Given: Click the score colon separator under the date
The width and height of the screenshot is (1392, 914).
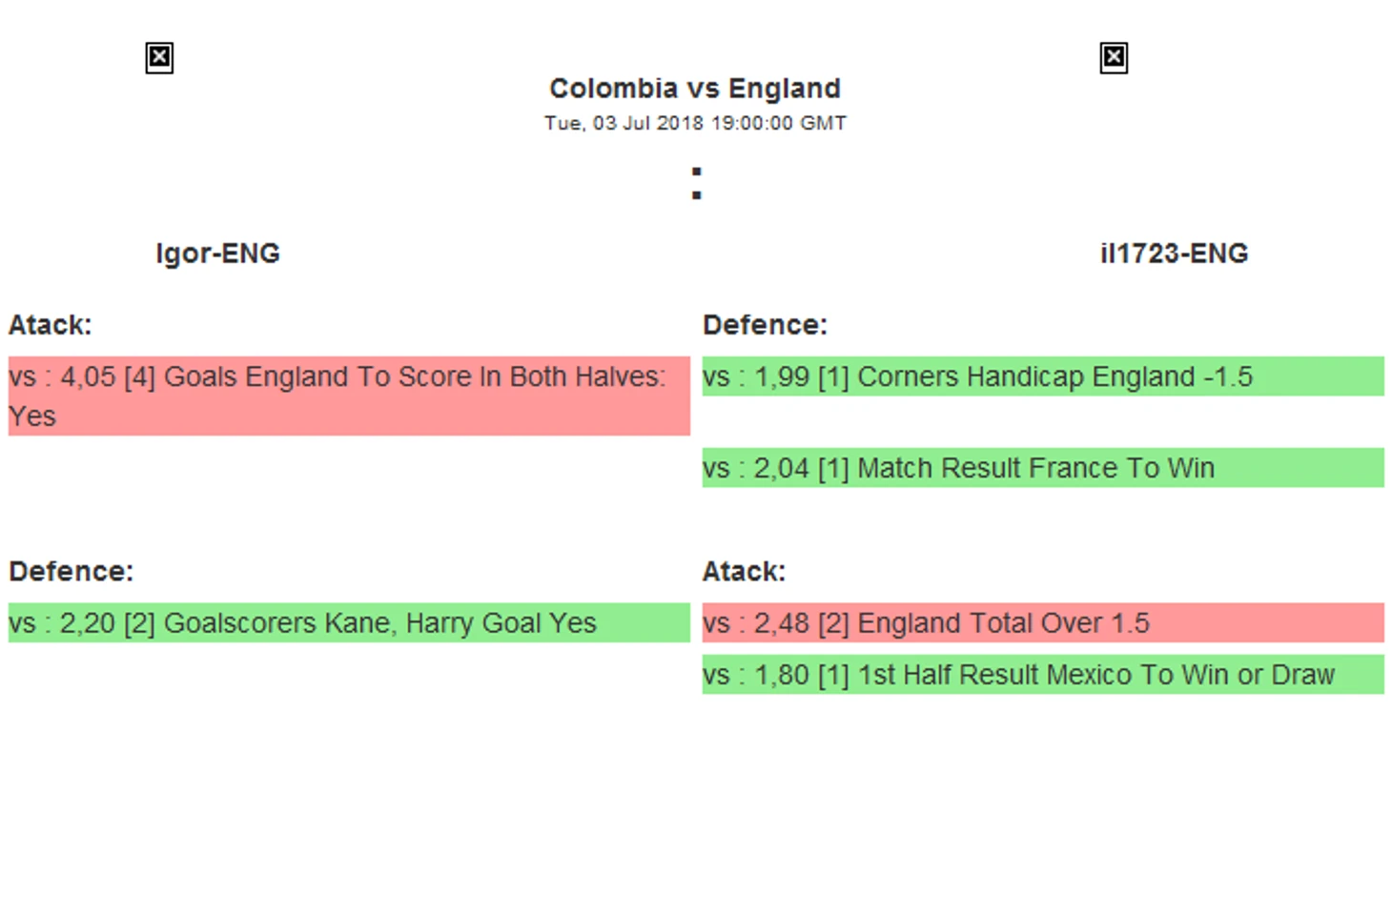Looking at the screenshot, I should pyautogui.click(x=697, y=183).
